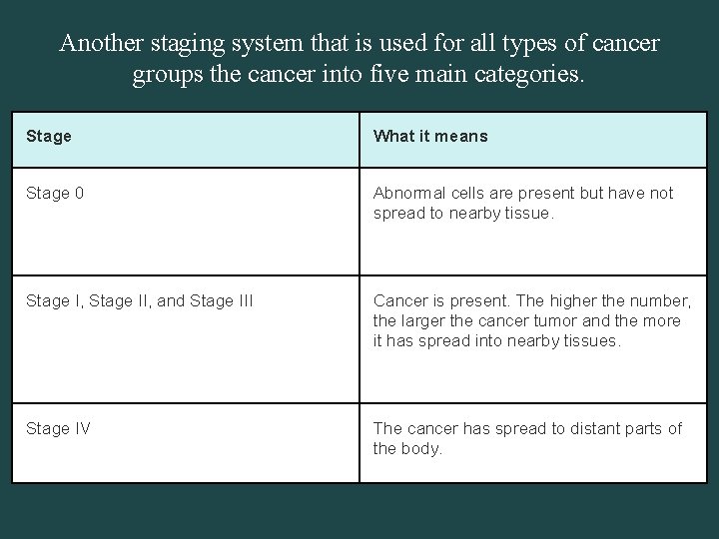Click the words "What it means" header text

click(430, 137)
